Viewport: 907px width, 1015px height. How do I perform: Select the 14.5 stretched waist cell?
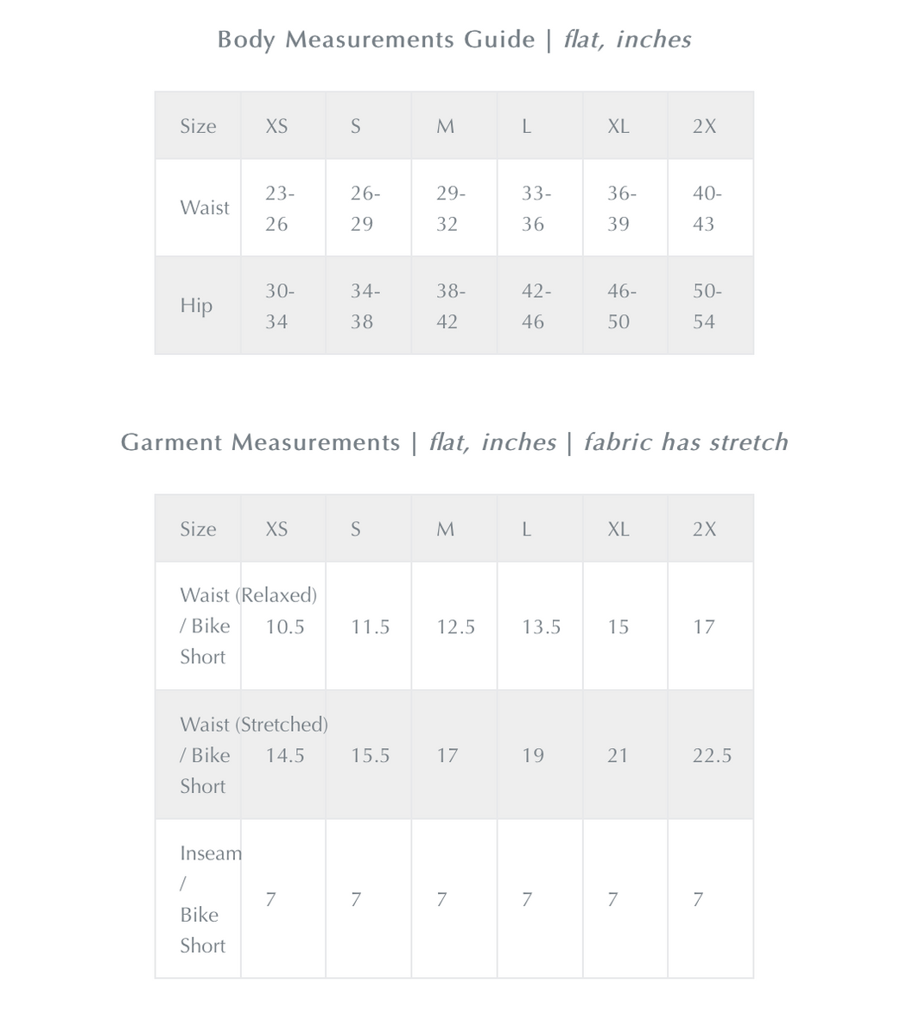tap(285, 756)
